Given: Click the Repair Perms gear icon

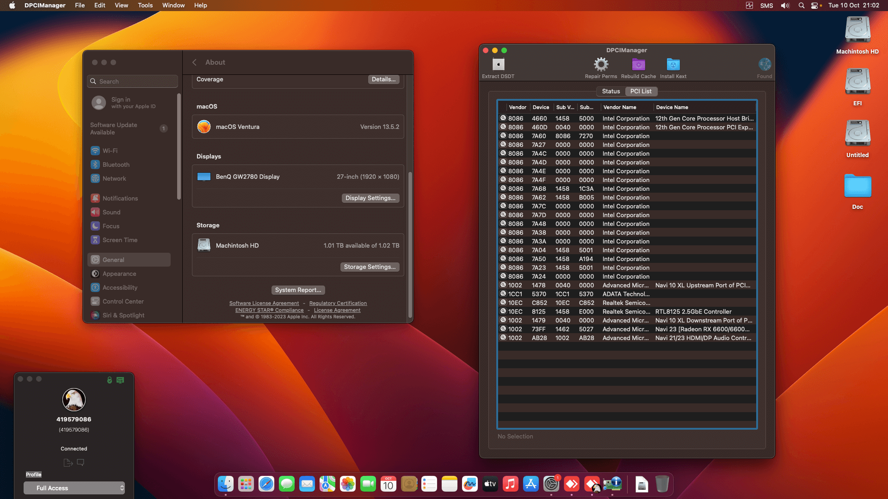Looking at the screenshot, I should pos(601,65).
